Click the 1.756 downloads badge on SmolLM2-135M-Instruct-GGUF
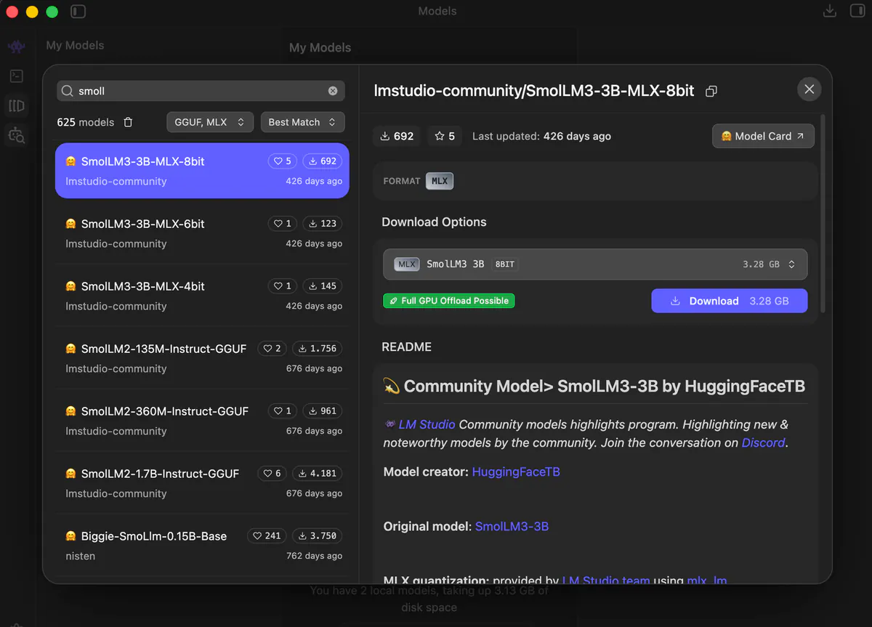 pyautogui.click(x=317, y=349)
